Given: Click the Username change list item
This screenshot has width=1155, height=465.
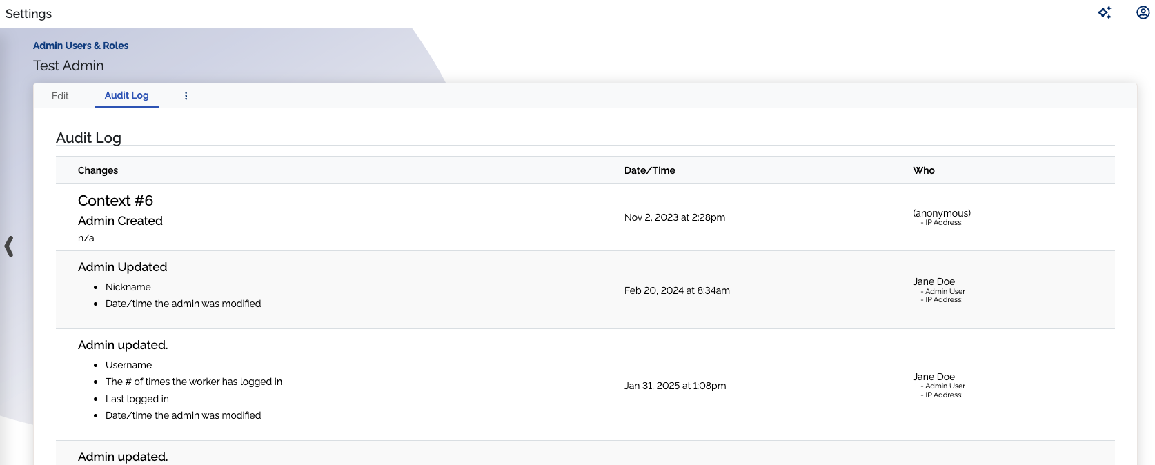Looking at the screenshot, I should 128,365.
